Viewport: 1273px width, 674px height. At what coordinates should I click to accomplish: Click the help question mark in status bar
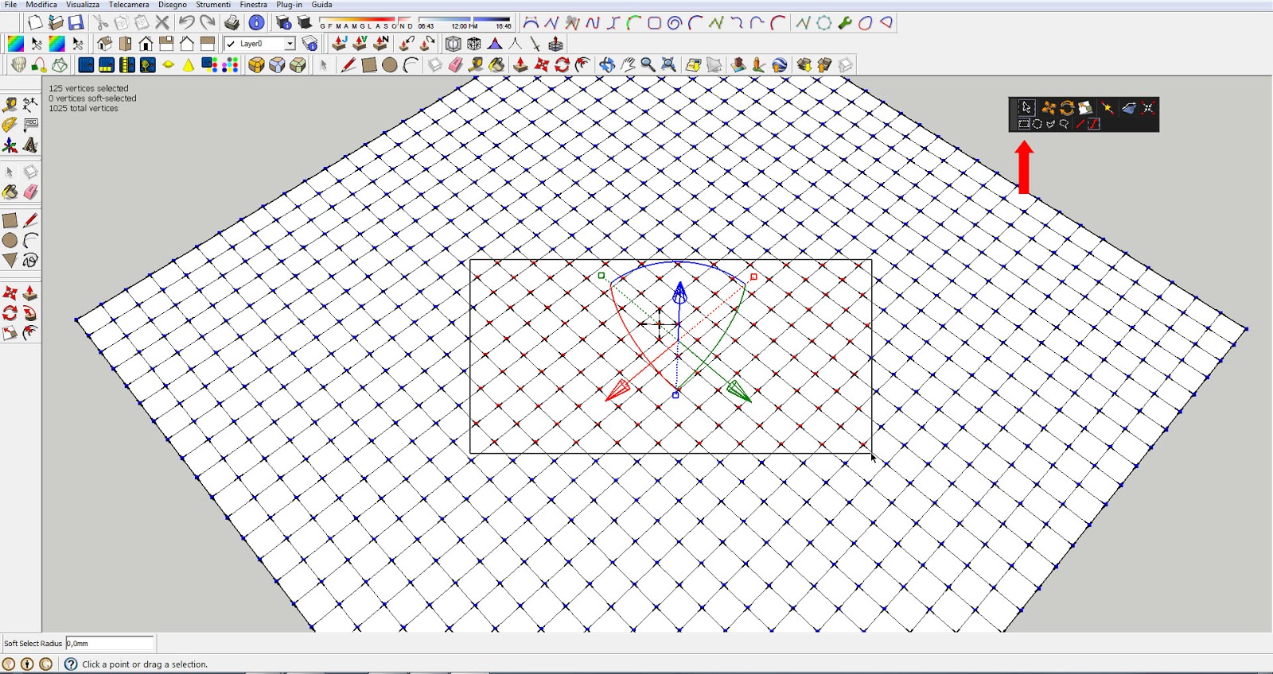tap(71, 664)
